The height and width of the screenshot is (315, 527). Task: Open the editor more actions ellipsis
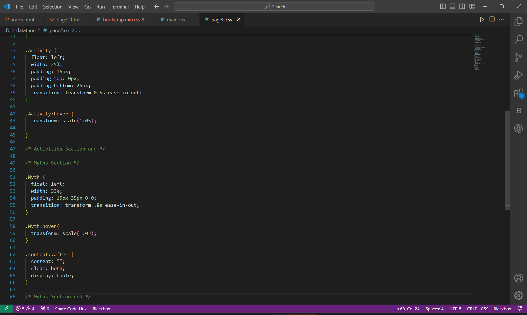(501, 19)
